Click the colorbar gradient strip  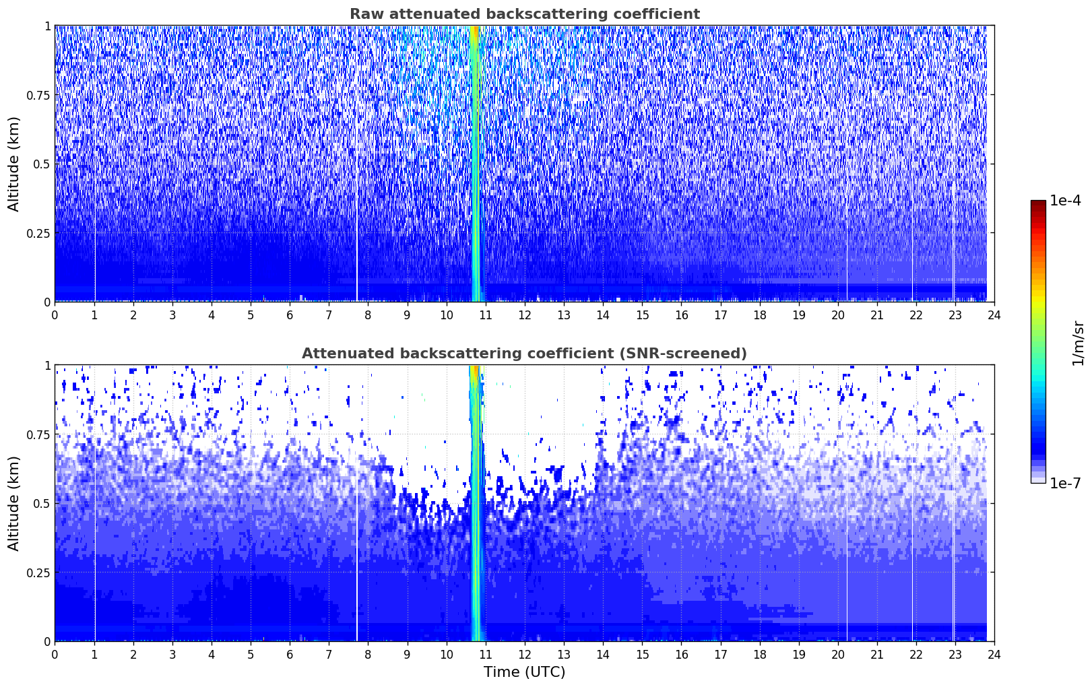(1038, 341)
